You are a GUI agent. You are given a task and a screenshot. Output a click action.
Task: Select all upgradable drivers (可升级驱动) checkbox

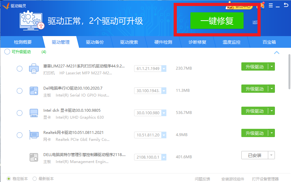(7, 52)
